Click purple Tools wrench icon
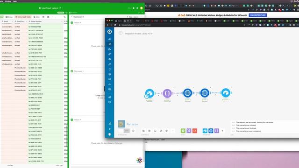The image size is (299, 168). click(x=189, y=131)
